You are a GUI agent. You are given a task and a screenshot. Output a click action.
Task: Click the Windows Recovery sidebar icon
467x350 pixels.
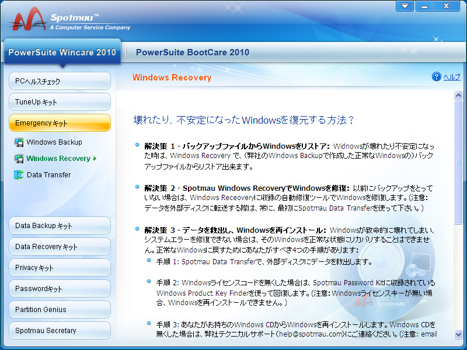(19, 158)
